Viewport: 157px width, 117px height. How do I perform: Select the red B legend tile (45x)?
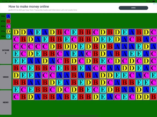(x=8, y=21)
